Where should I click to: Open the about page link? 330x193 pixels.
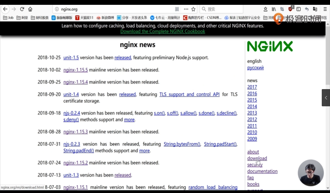253,152
